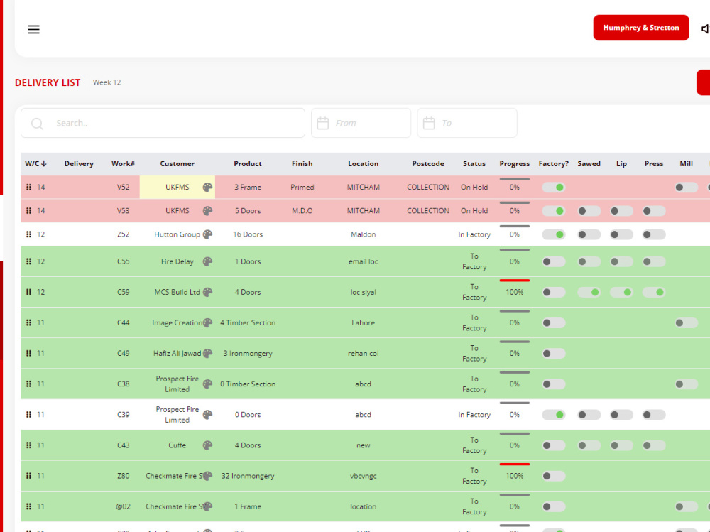
Task: Sort by W/C column header arrow
Action: click(x=44, y=163)
